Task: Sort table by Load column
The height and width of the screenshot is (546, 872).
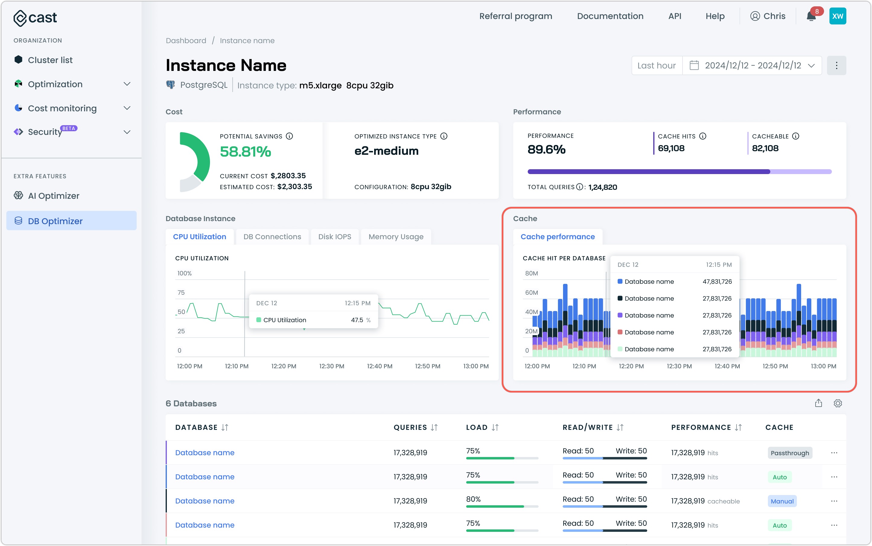Action: click(x=495, y=427)
